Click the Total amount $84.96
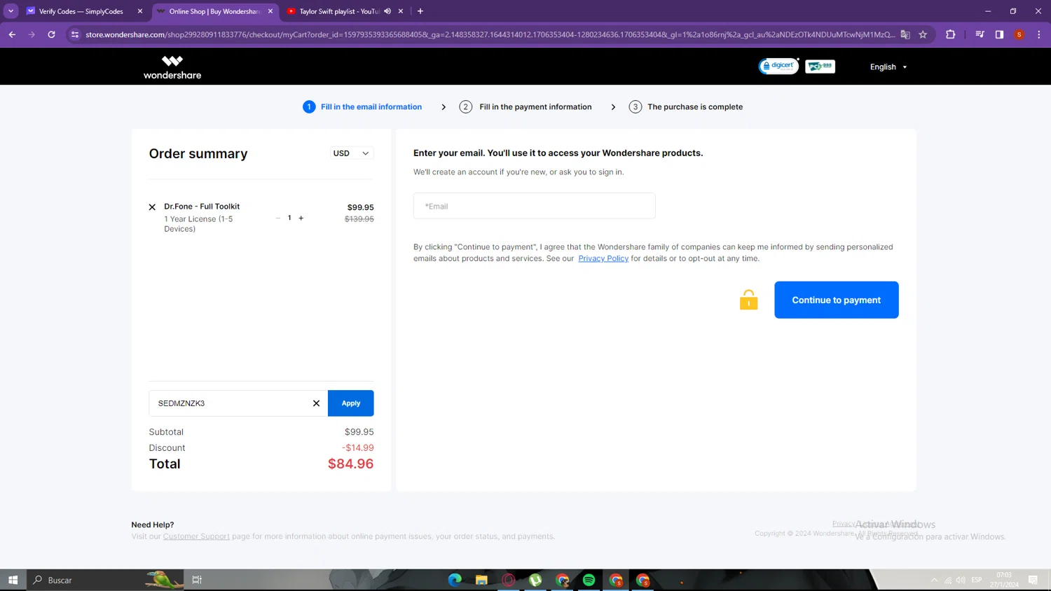1051x591 pixels. coord(350,464)
